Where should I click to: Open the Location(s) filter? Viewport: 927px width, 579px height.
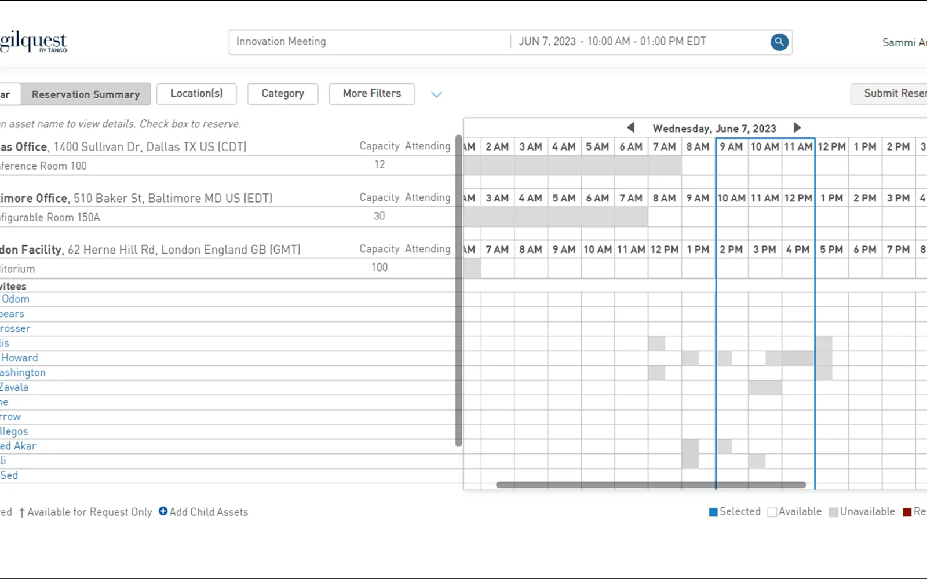click(x=196, y=94)
